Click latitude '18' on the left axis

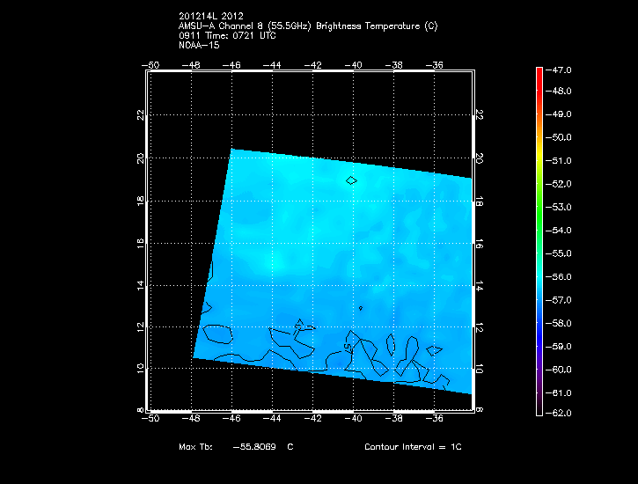coord(141,201)
